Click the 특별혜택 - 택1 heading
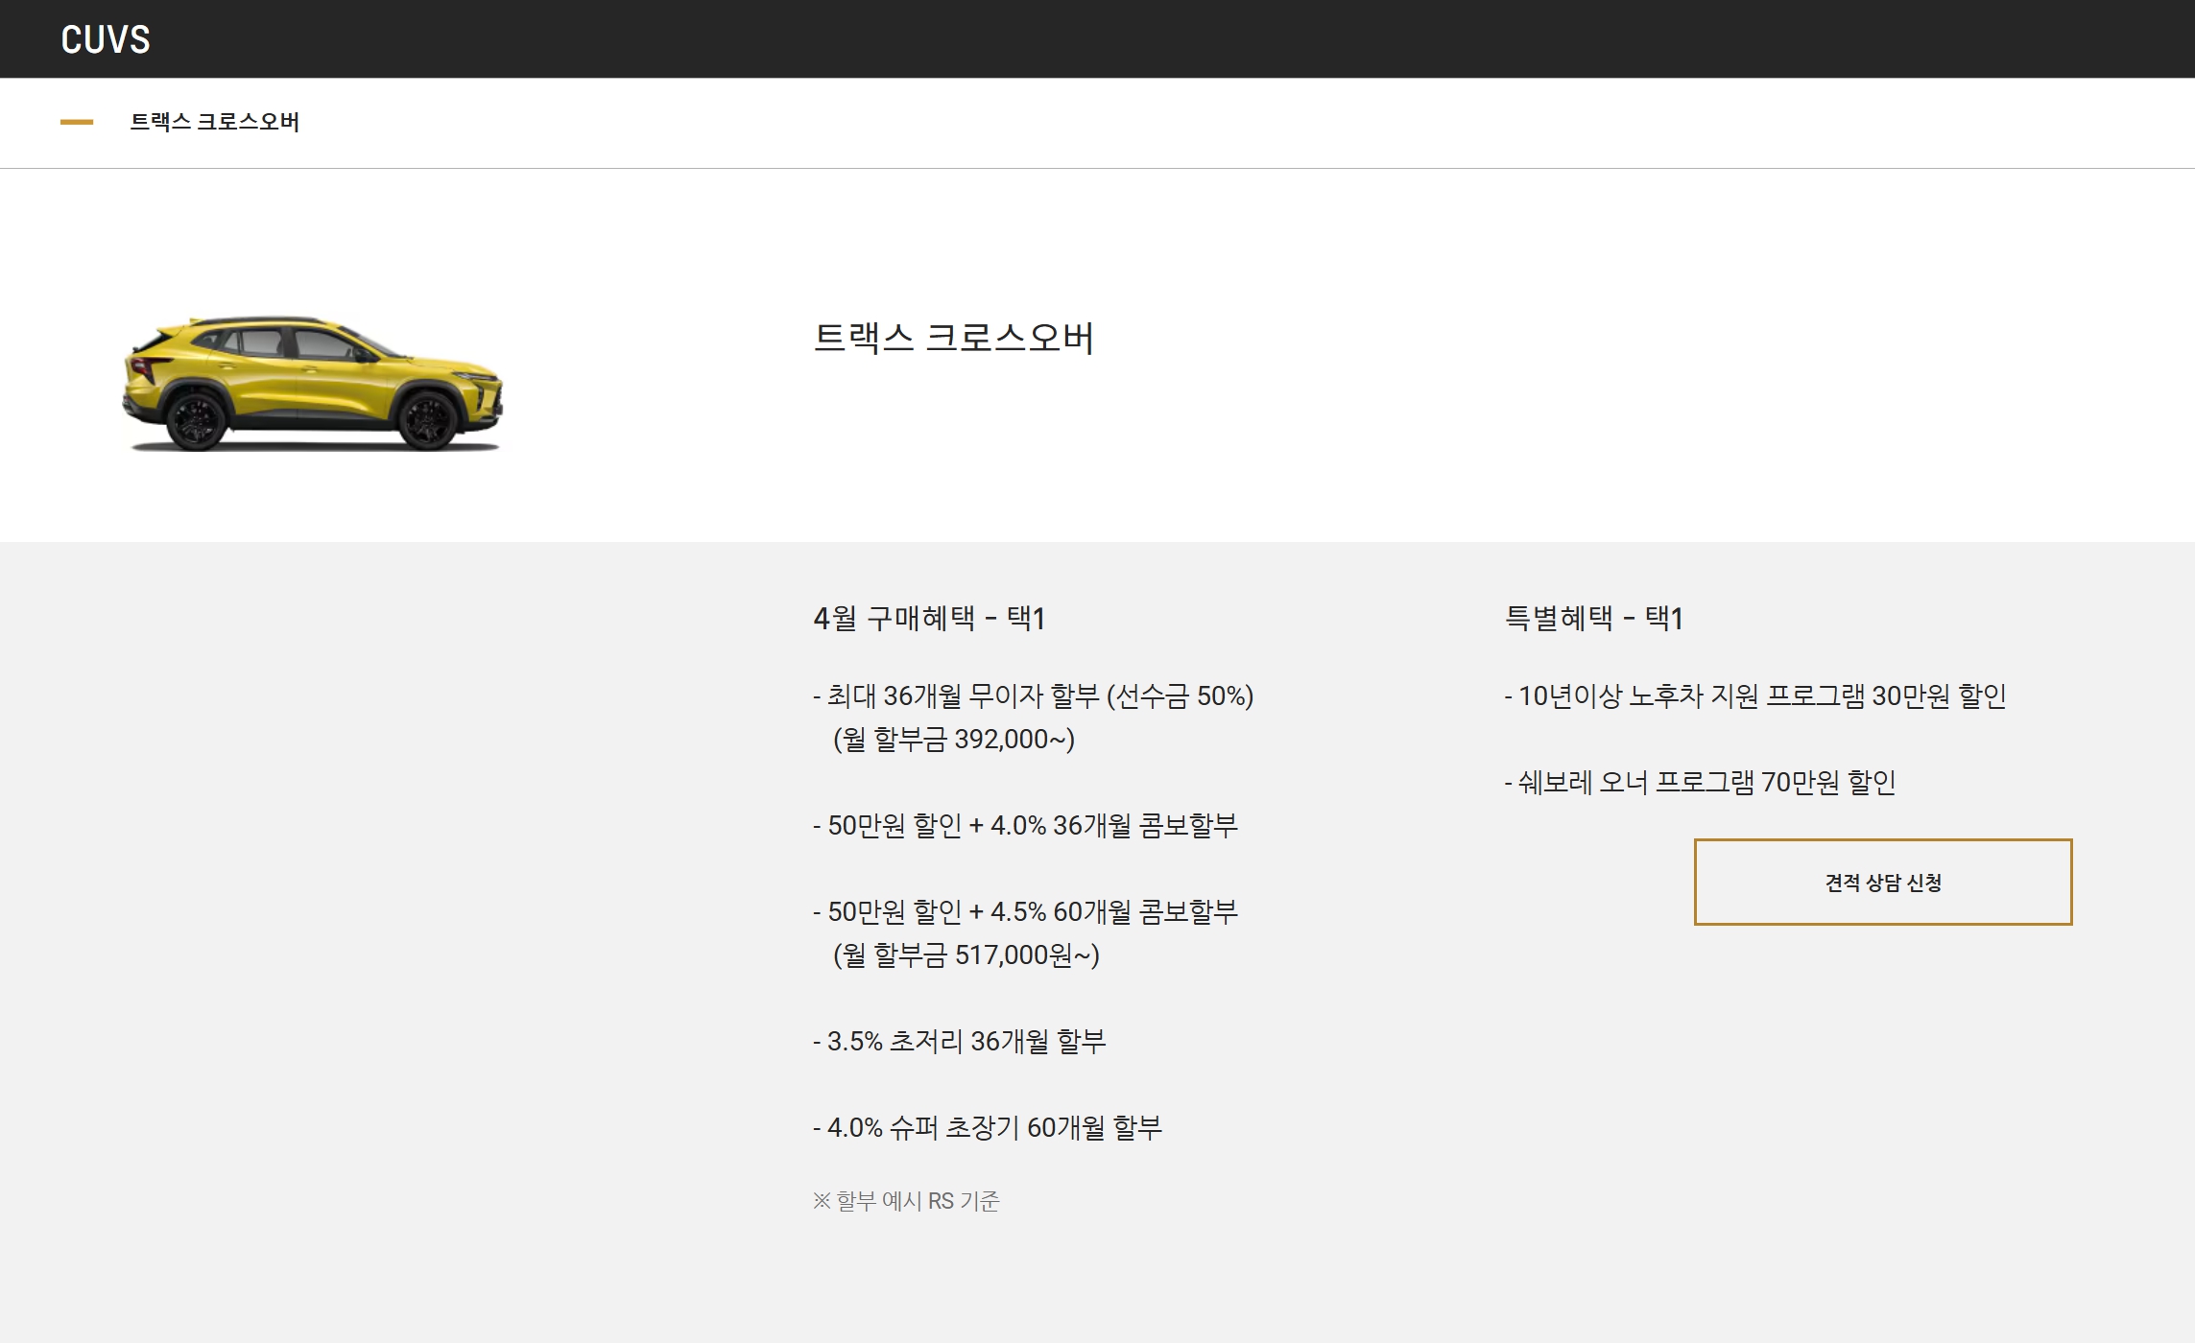 (1593, 618)
